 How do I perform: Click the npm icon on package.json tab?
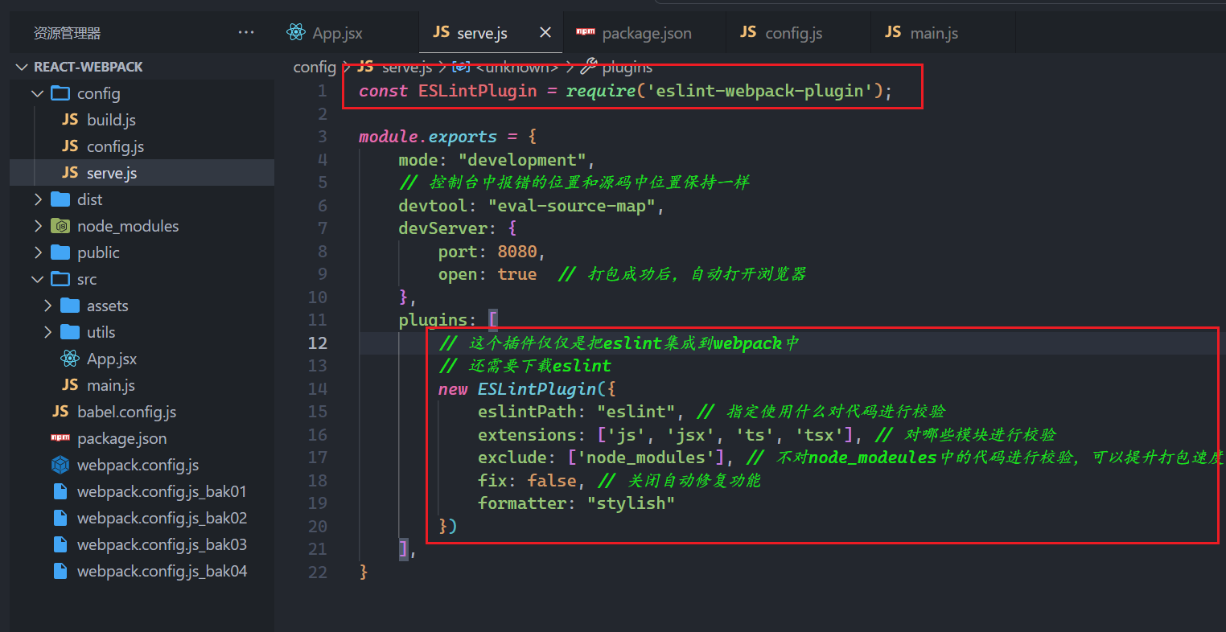pos(586,32)
